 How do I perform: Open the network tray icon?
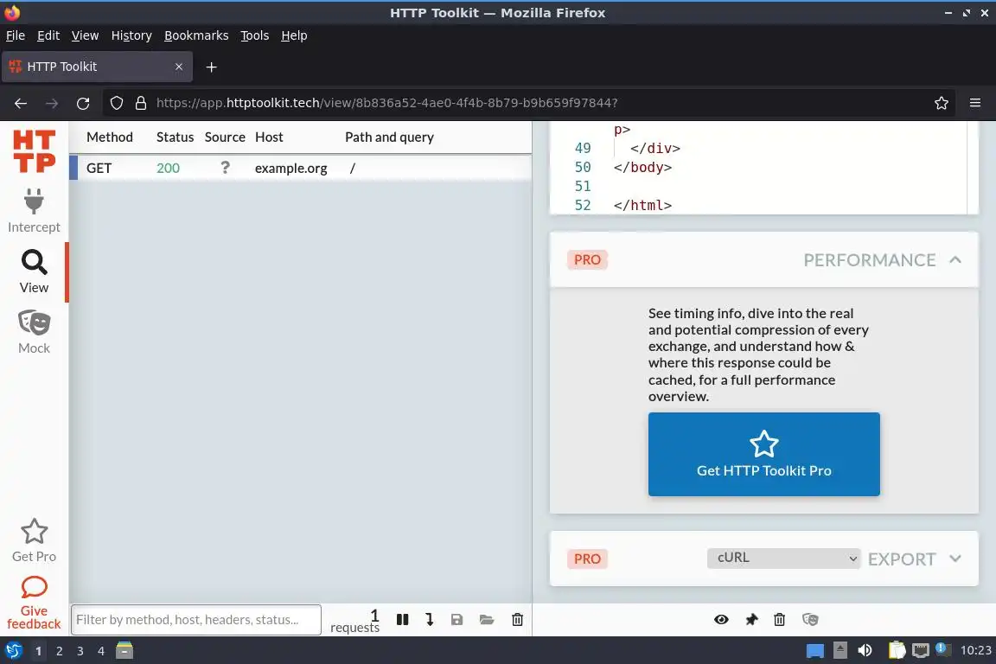[921, 650]
